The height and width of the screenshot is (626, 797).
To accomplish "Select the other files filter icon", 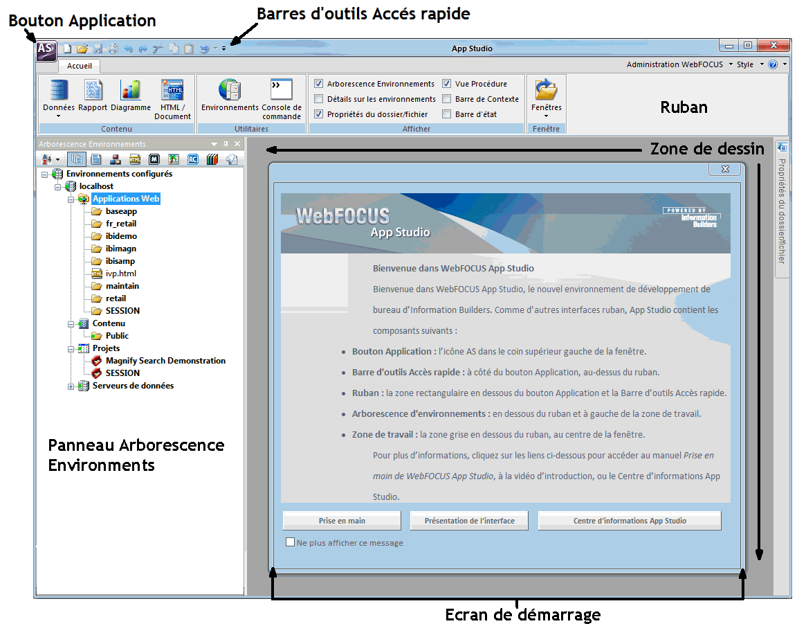I will tap(231, 159).
